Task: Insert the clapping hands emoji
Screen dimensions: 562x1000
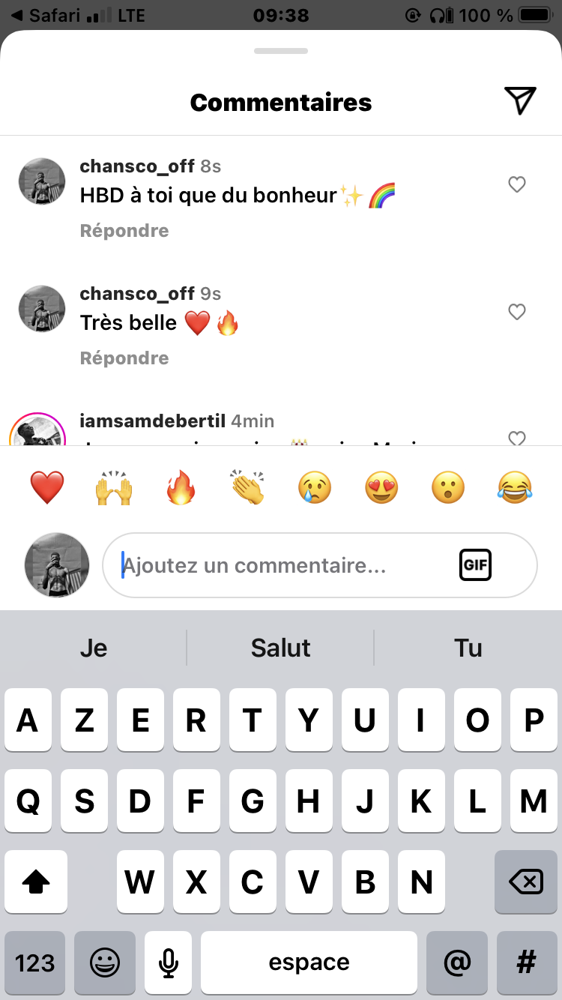Action: point(247,488)
